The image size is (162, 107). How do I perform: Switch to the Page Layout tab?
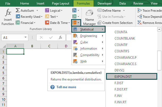60,3
